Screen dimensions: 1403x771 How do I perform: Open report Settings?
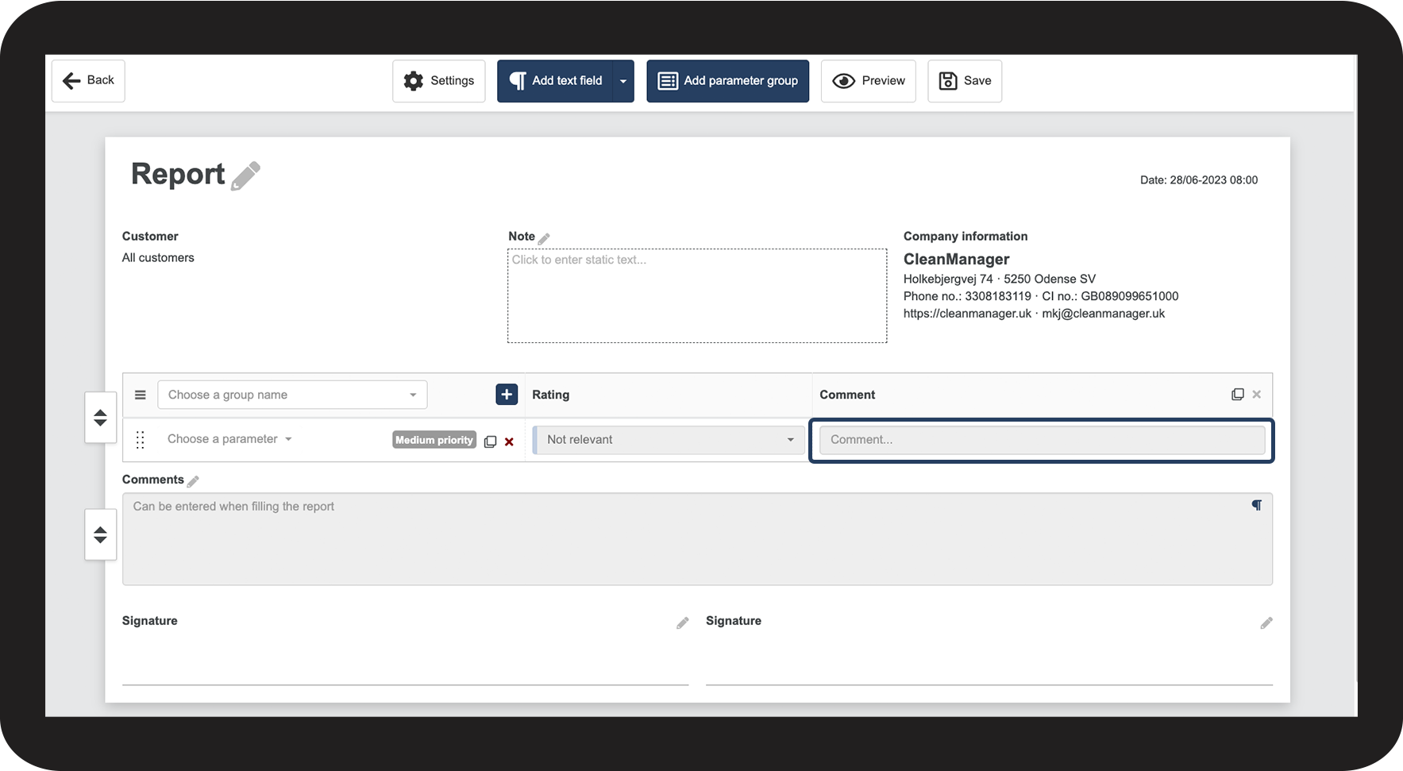pos(438,81)
